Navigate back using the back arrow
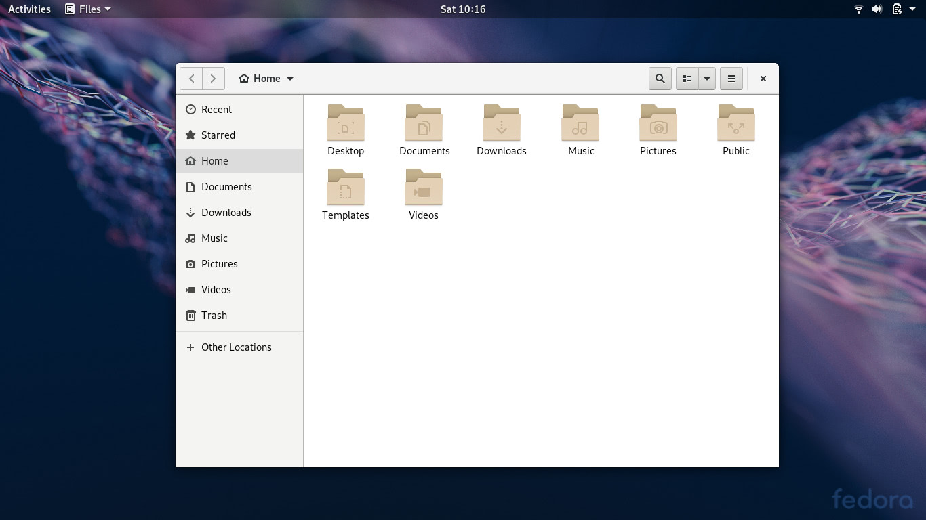The height and width of the screenshot is (520, 926). 191,78
